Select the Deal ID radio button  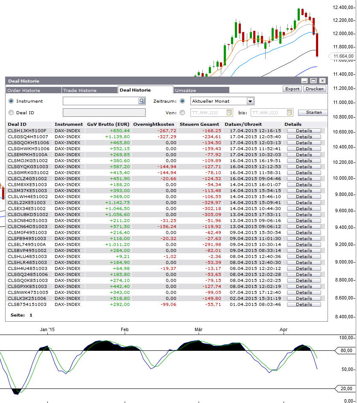(11, 113)
